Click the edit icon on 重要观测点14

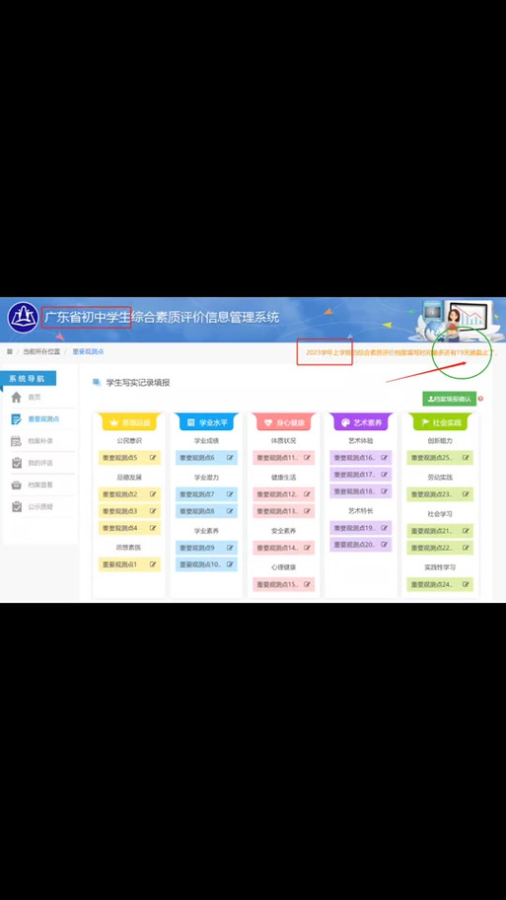pyautogui.click(x=307, y=548)
